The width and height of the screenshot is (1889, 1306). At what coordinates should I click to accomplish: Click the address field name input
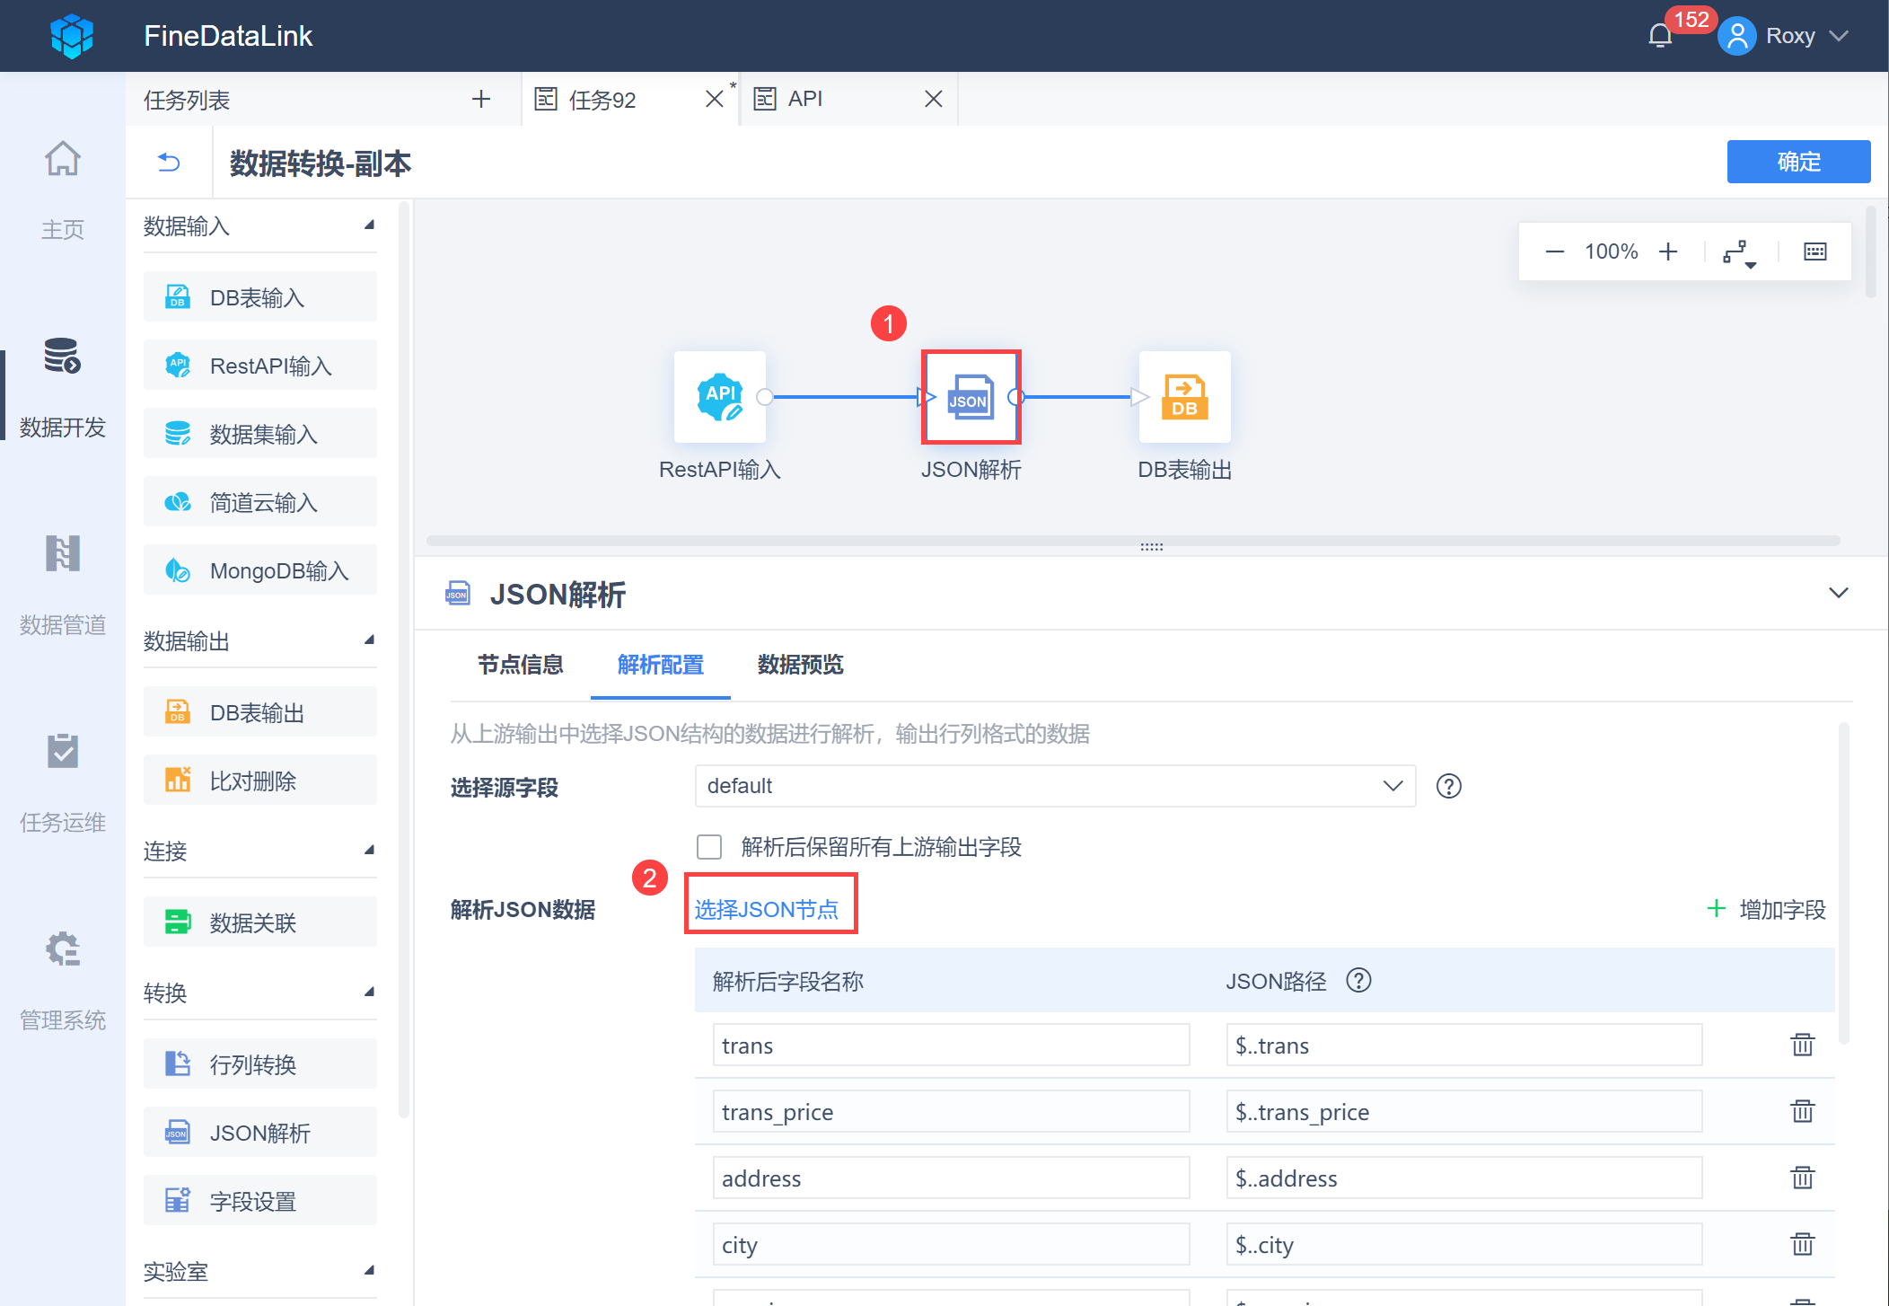951,1178
